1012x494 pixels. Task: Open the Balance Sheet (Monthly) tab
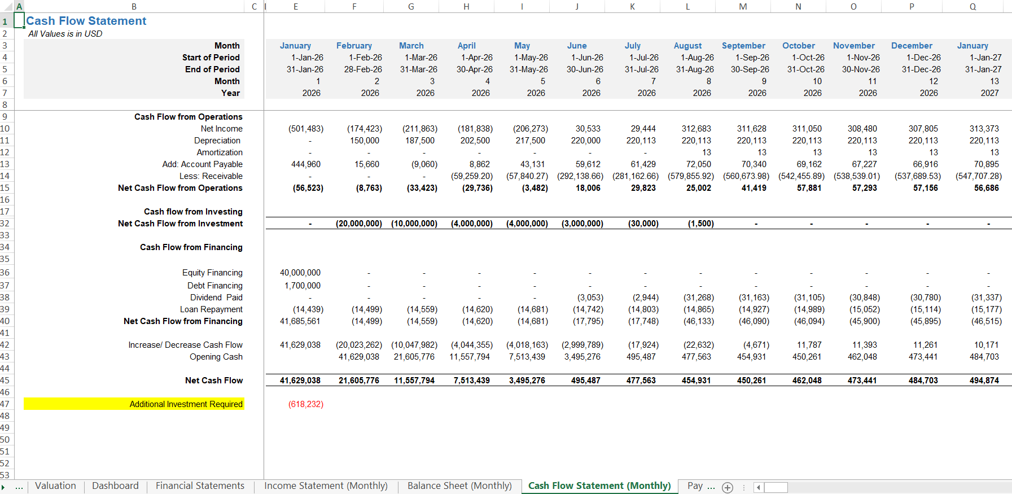(x=459, y=486)
